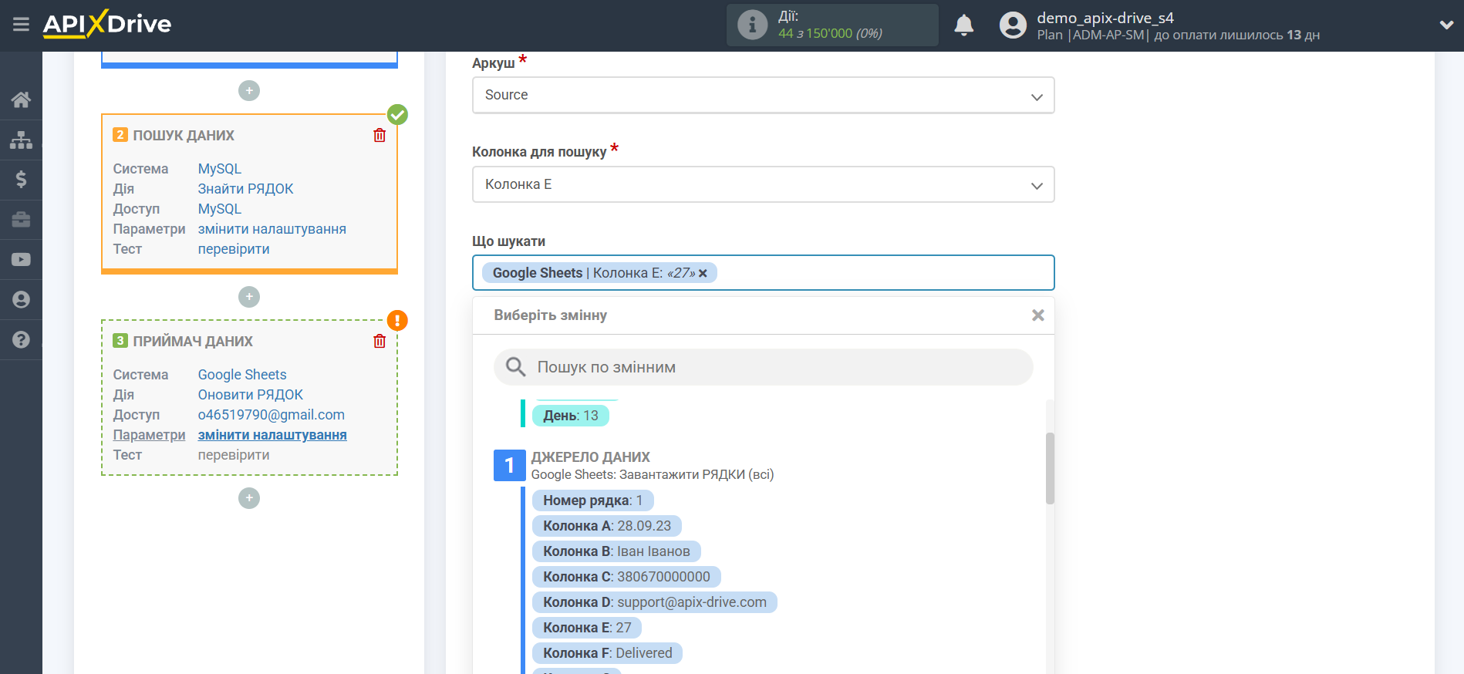Open notifications bell
The width and height of the screenshot is (1464, 674).
(963, 25)
